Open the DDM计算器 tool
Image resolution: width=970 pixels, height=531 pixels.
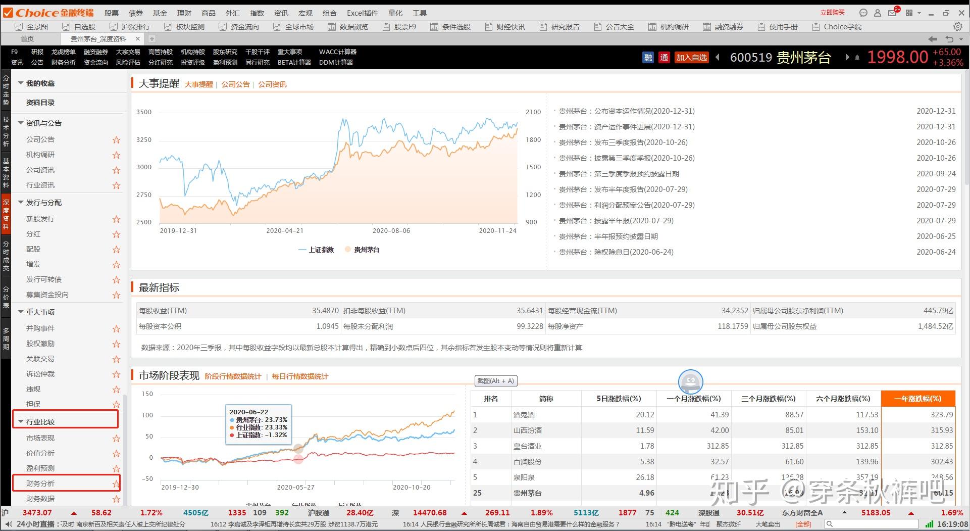[x=336, y=63]
